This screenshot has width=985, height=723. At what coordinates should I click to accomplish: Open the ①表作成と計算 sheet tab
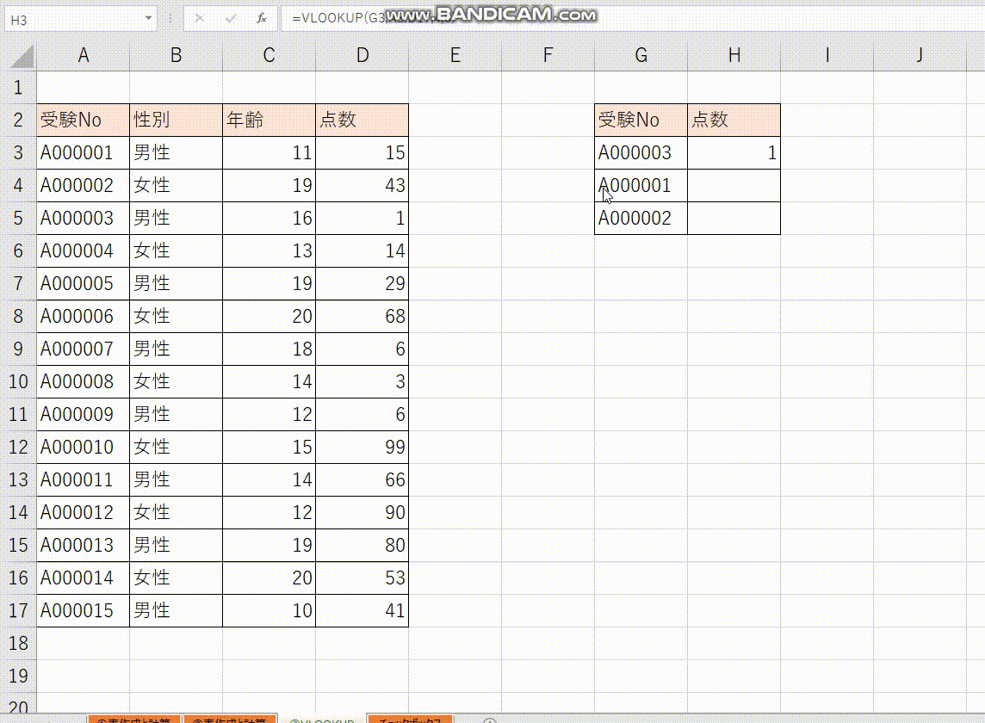point(132,719)
